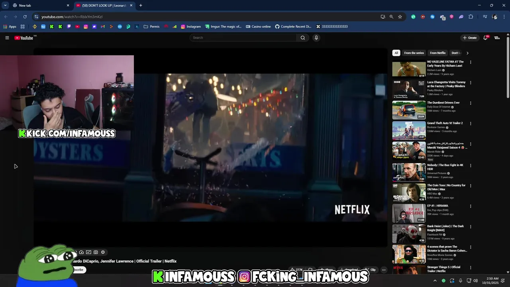This screenshot has width=510, height=287.
Task: Click the Create button
Action: (x=470, y=38)
